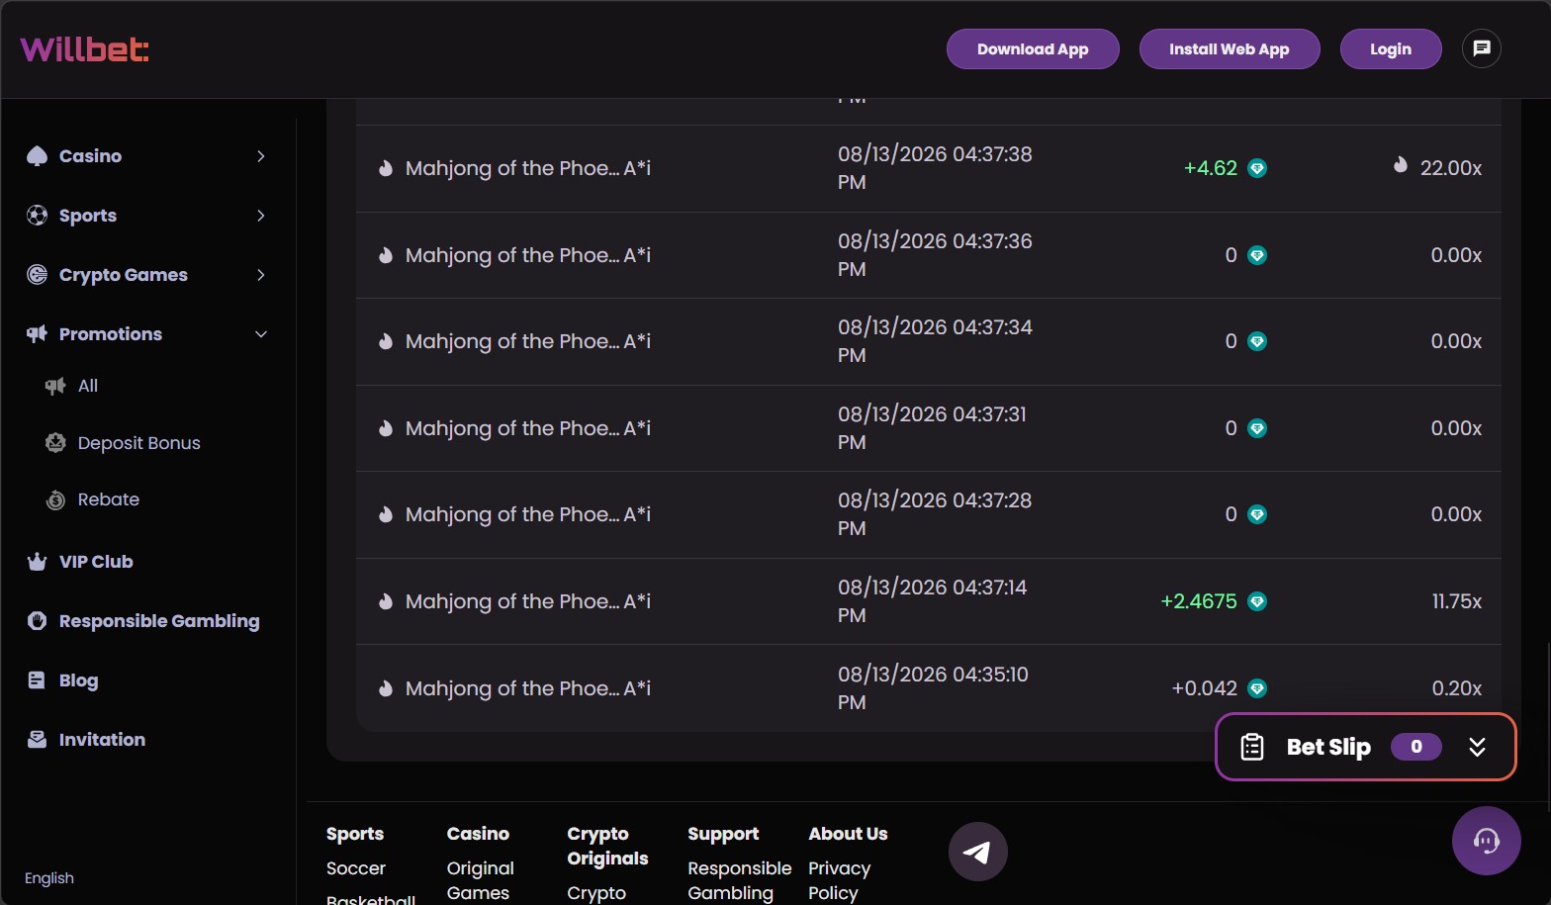
Task: Expand the Bet Slip double chevron
Action: click(1477, 747)
